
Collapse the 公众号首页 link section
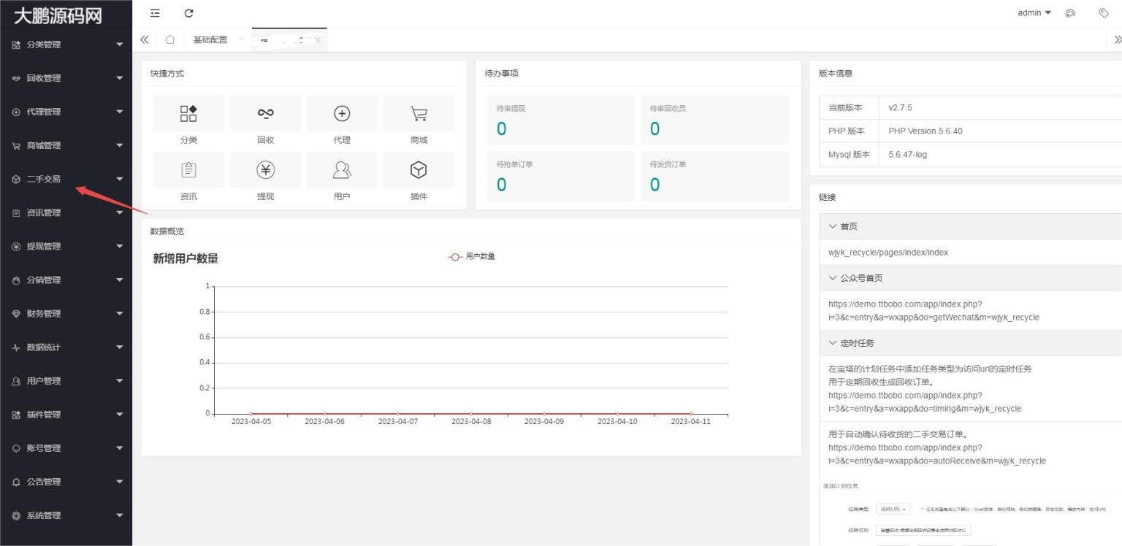click(858, 278)
